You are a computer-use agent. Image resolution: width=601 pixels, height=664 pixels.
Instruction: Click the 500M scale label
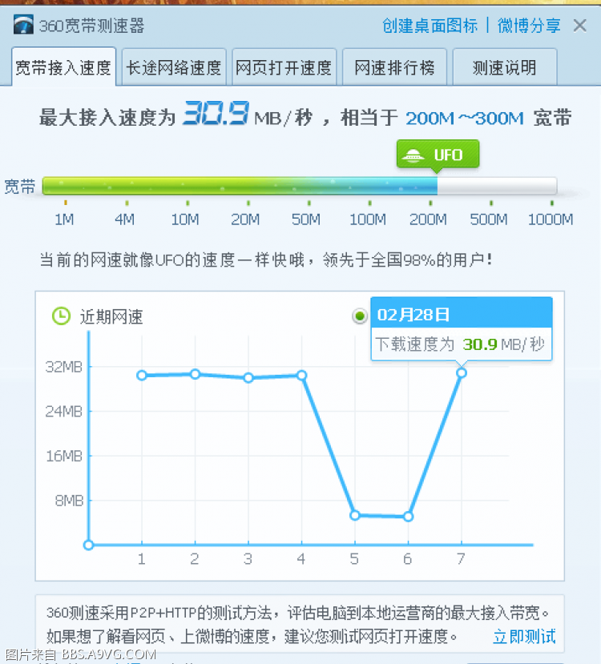click(489, 219)
